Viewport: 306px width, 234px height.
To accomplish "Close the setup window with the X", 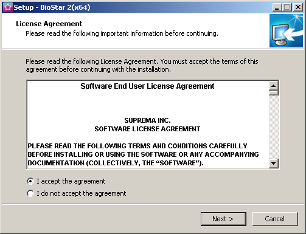I will [298, 7].
